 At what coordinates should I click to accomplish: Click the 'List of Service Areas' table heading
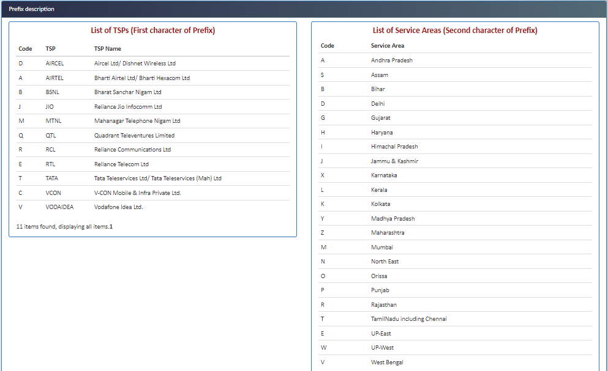click(455, 30)
